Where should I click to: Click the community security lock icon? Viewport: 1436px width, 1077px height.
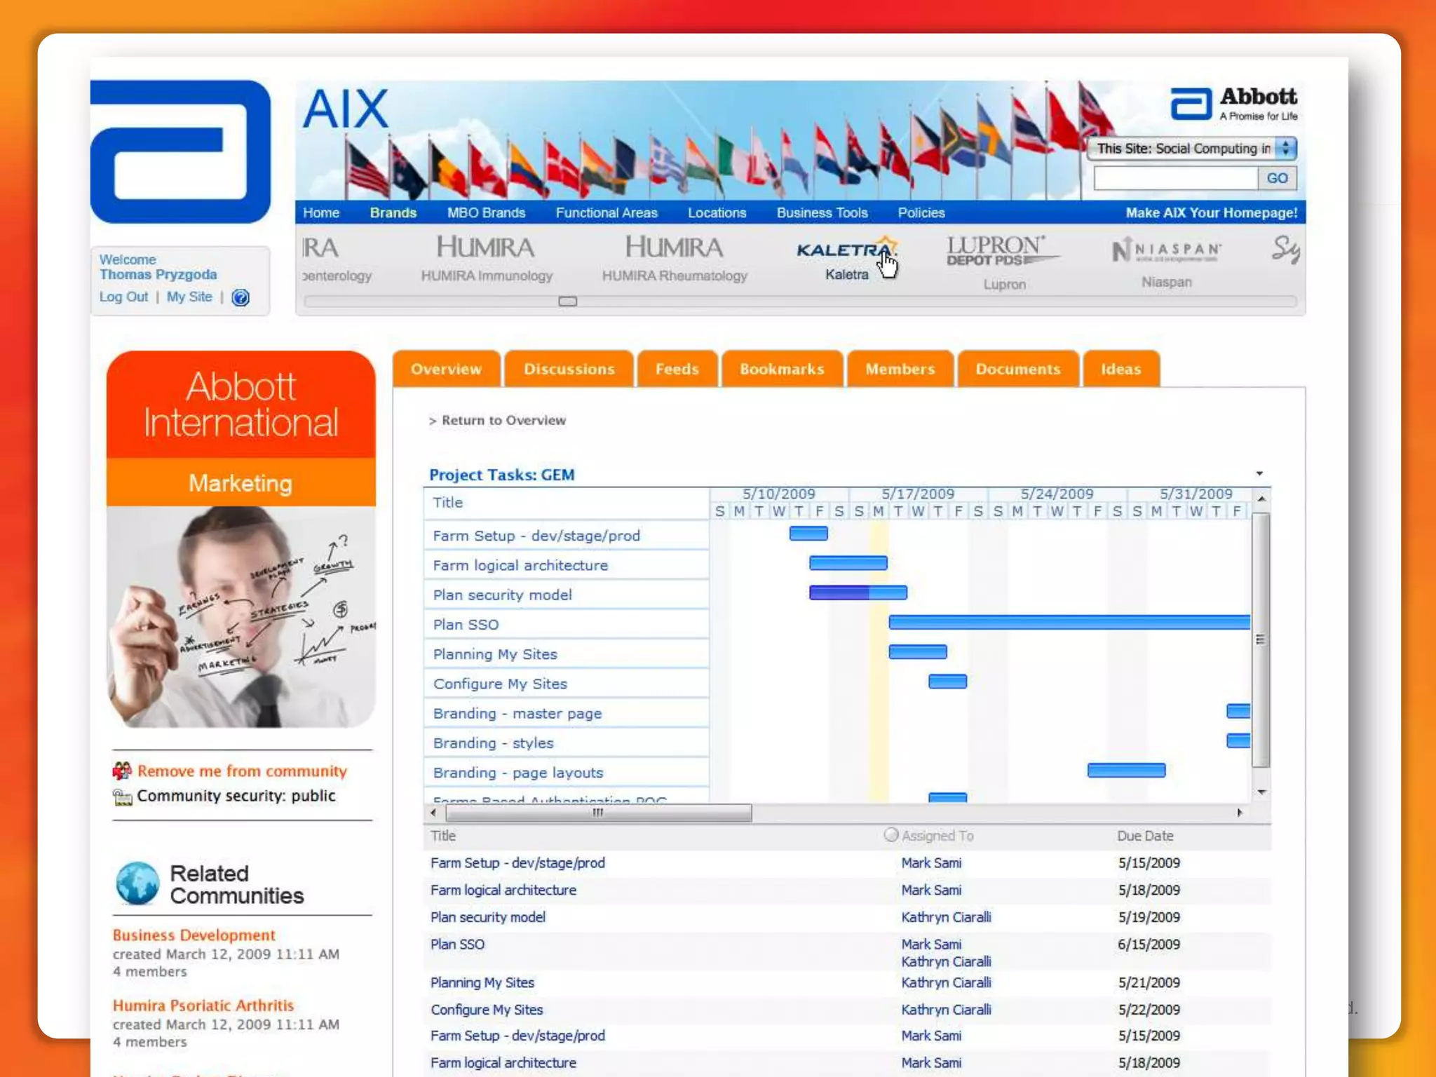122,797
